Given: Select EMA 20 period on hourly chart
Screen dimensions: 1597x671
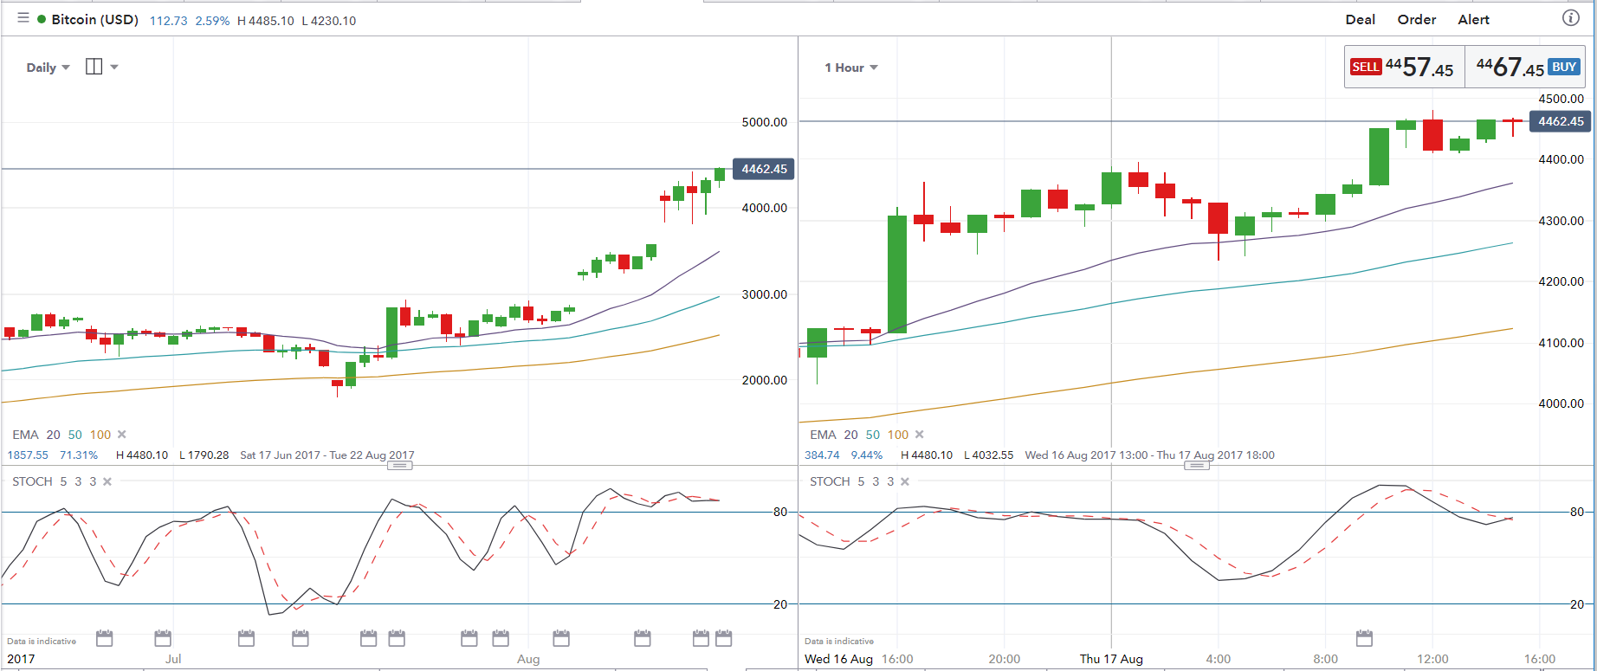Looking at the screenshot, I should pyautogui.click(x=851, y=435).
